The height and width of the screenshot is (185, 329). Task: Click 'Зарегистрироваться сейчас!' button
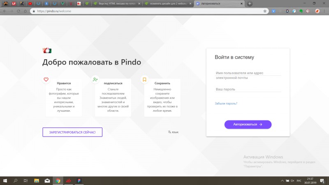[72, 132]
